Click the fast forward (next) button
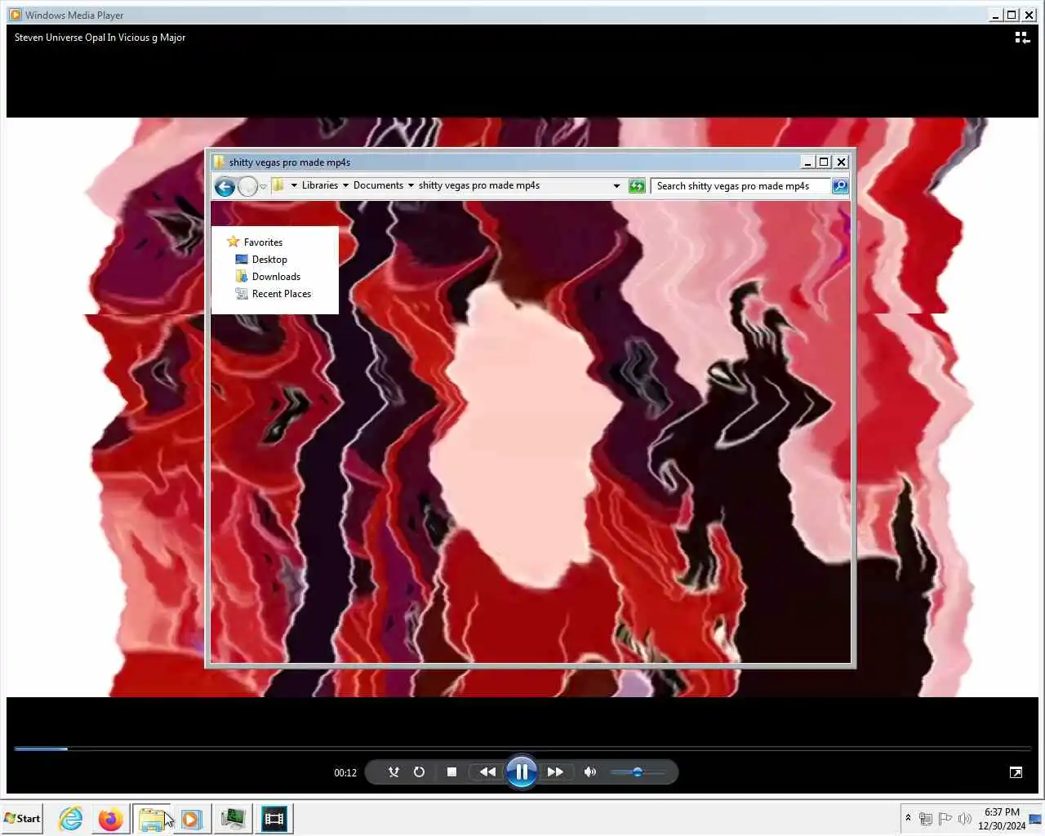Viewport: 1045px width, 836px height. pos(555,772)
